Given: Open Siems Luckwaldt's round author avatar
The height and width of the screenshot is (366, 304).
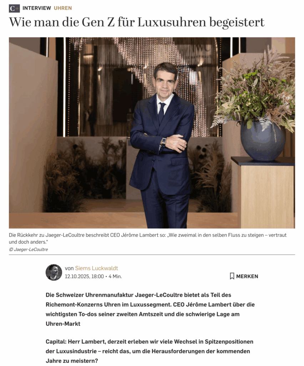Looking at the screenshot, I should (54, 272).
